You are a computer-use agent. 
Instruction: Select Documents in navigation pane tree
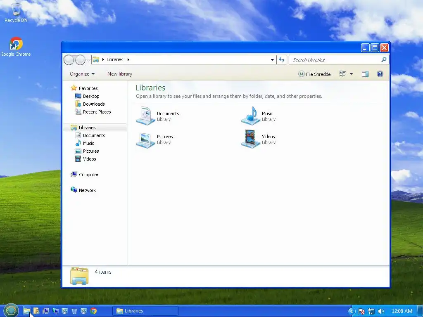[x=94, y=135]
